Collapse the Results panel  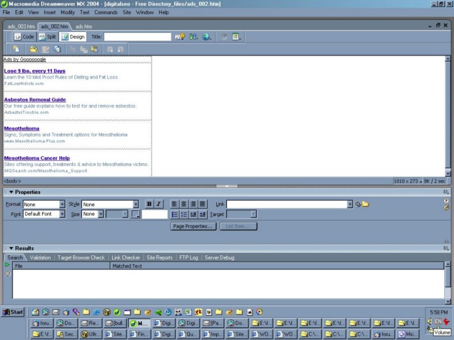click(x=11, y=248)
